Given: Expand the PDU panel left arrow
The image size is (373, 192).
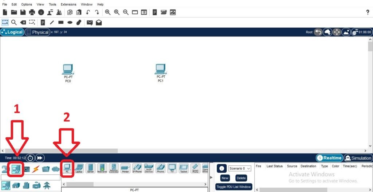Looking at the screenshot, I should coord(211,177).
